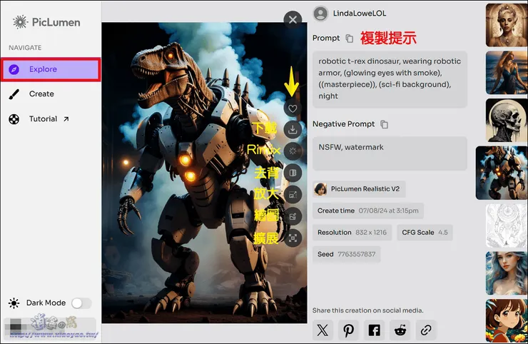Select the PicLumen Realistic V2 model
Screen dimensions: 528x344
pyautogui.click(x=359, y=189)
